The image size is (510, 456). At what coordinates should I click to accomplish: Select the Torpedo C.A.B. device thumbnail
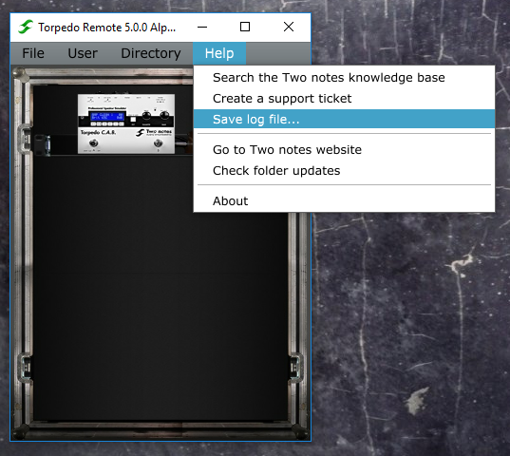click(x=126, y=123)
